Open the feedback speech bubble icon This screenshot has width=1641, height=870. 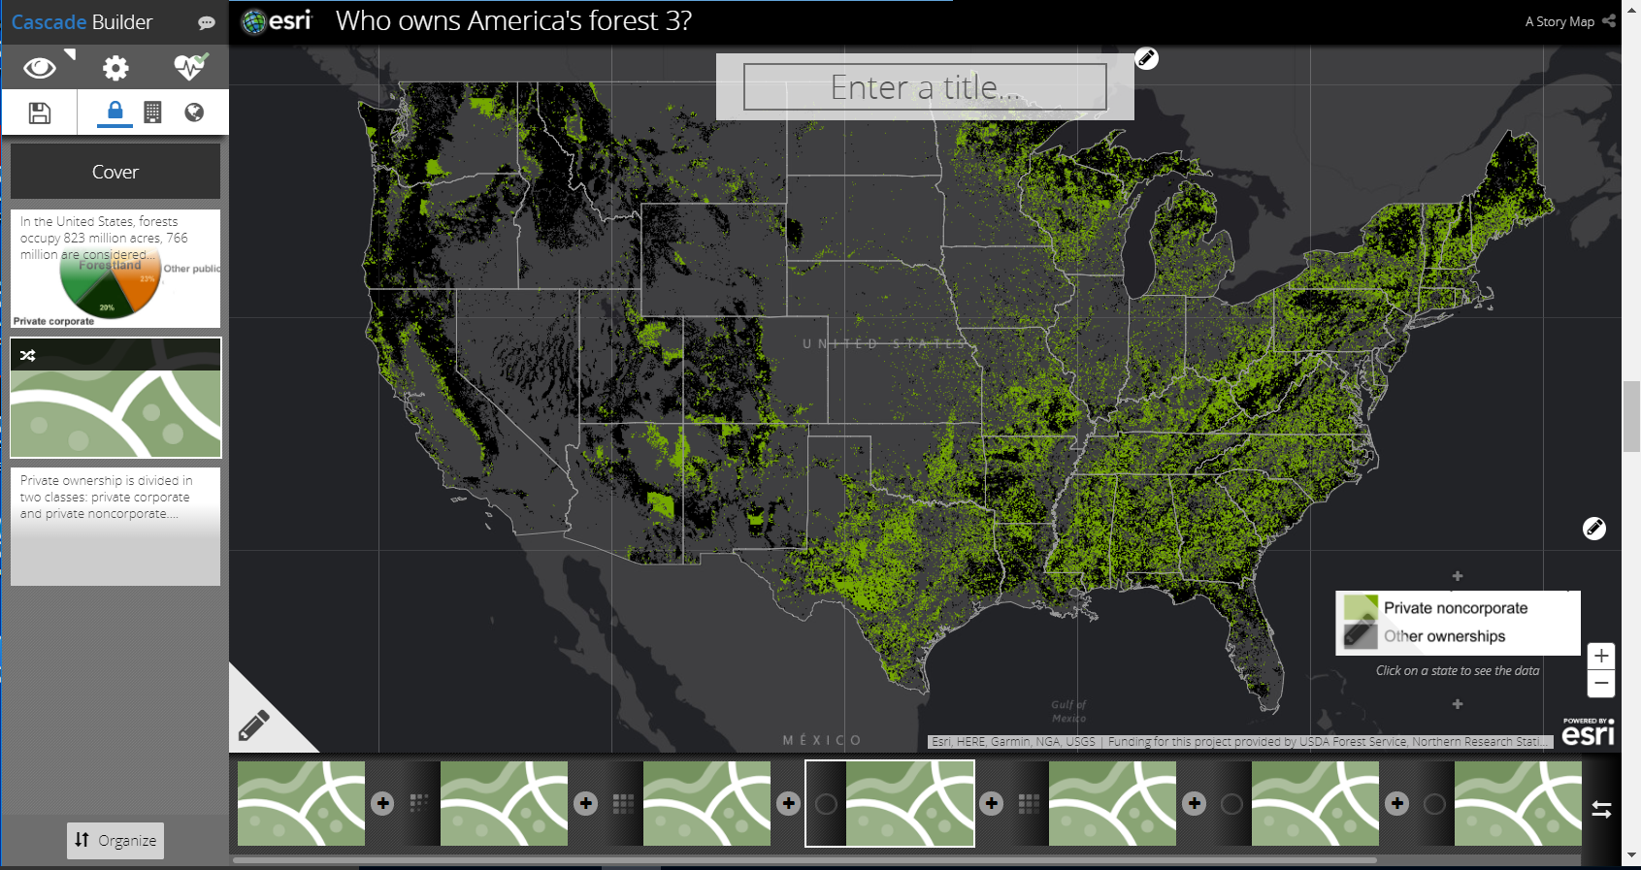(207, 22)
